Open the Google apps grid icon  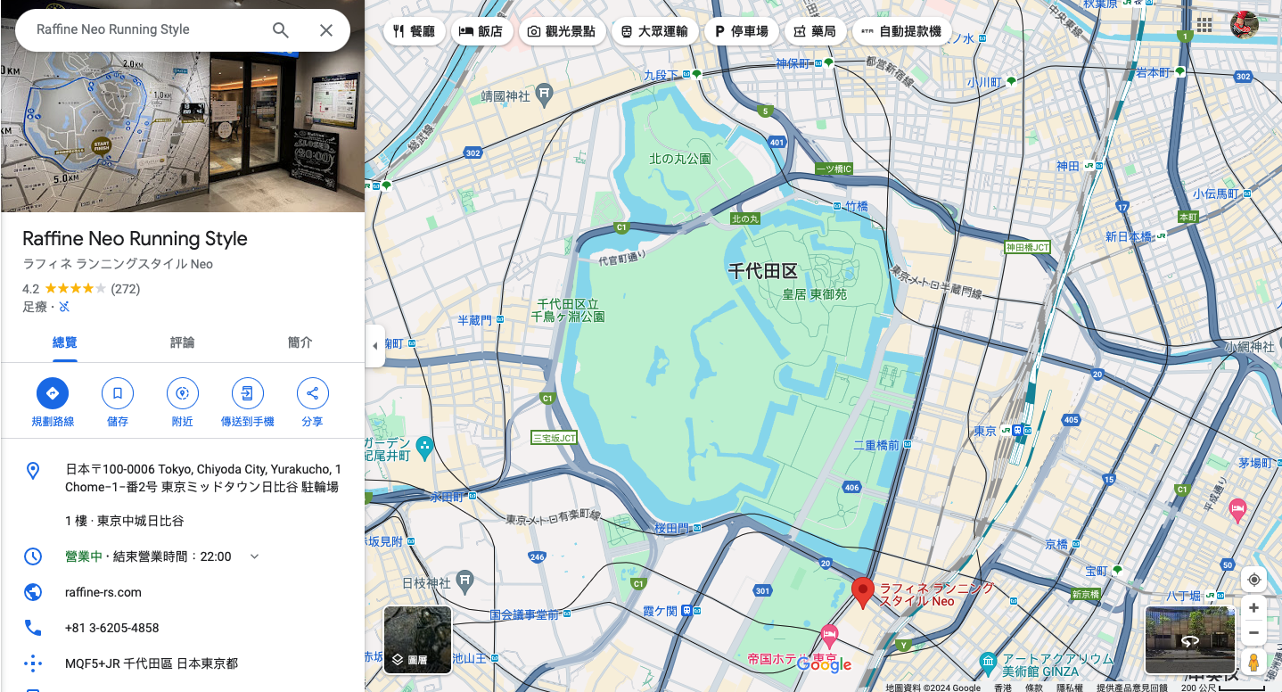[x=1204, y=24]
